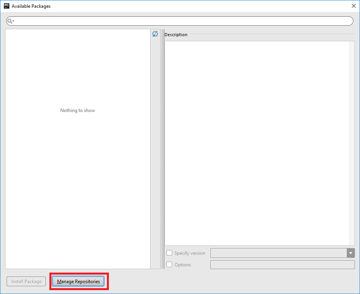Reload the package list with refresh icon
Image resolution: width=360 pixels, height=294 pixels.
(155, 34)
